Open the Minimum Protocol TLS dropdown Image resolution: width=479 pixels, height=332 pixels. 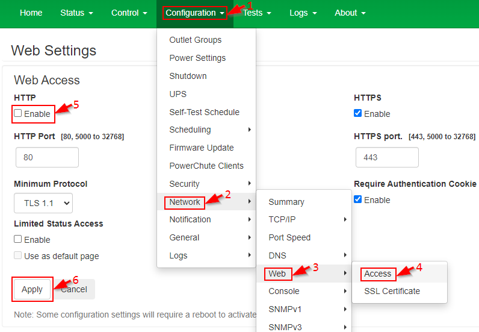coord(43,203)
